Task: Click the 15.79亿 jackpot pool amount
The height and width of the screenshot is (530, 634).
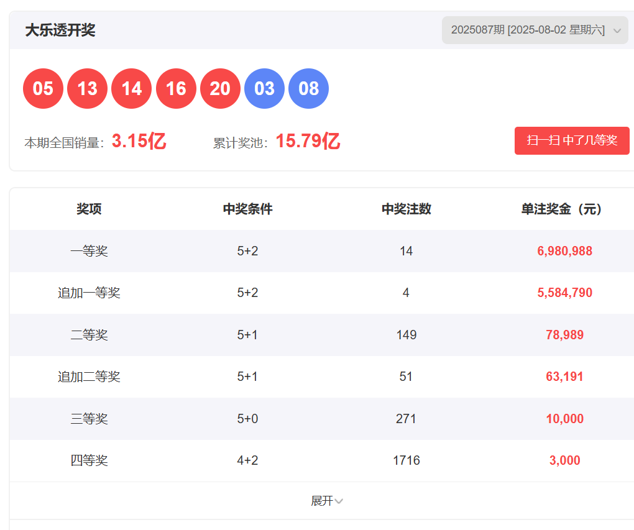Action: [308, 142]
